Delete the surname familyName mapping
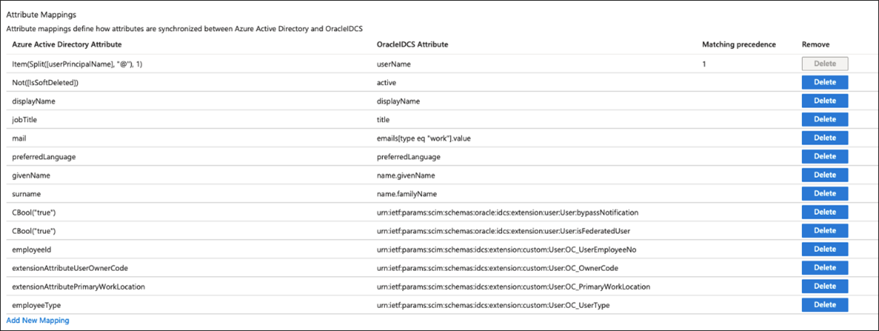 (825, 194)
